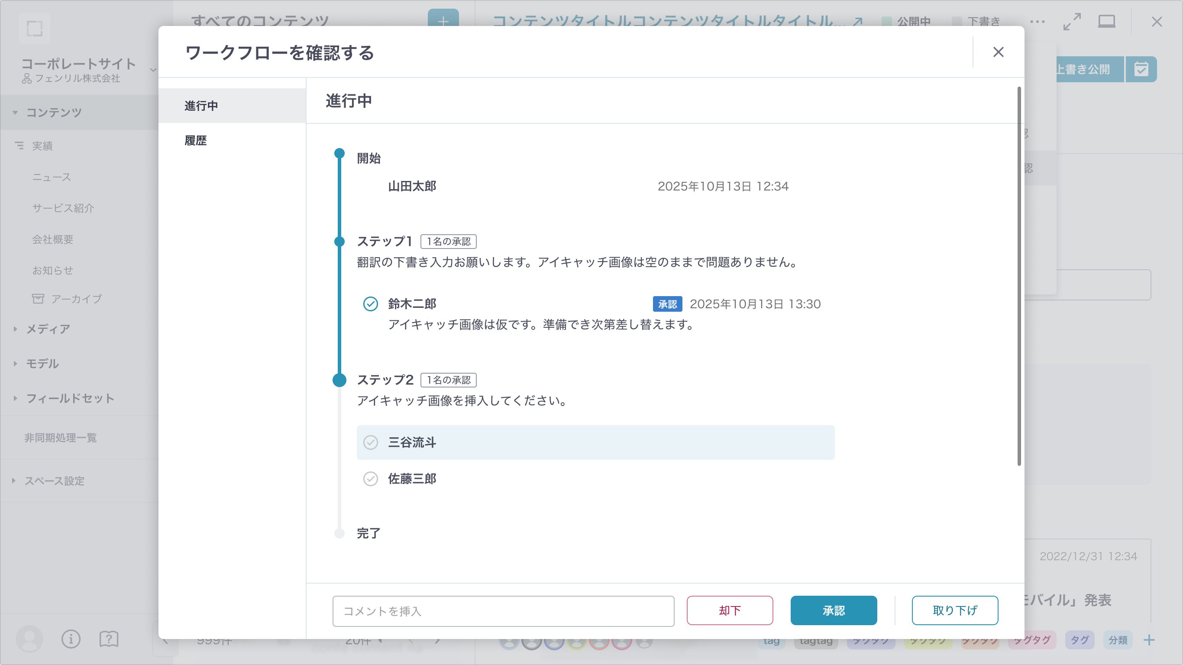Image resolution: width=1183 pixels, height=665 pixels.
Task: Click the check icon beside 佐藤三郎
Action: coord(371,479)
